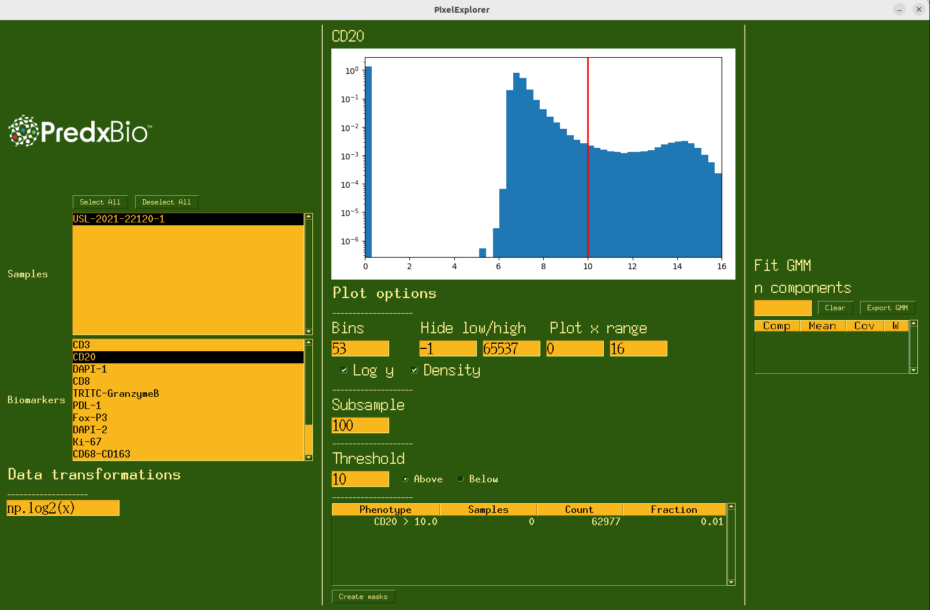
Task: Toggle the Log y checkbox
Action: [344, 370]
